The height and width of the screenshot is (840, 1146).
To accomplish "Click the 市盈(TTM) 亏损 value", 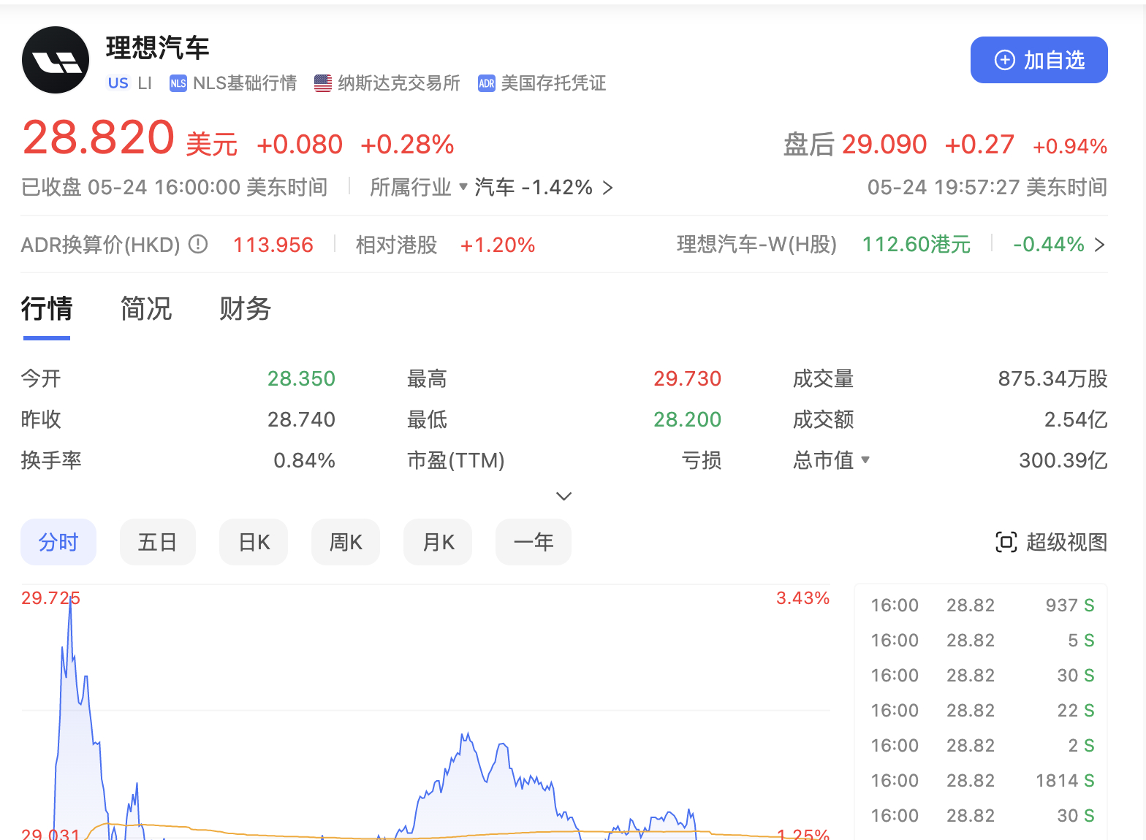I will click(702, 460).
